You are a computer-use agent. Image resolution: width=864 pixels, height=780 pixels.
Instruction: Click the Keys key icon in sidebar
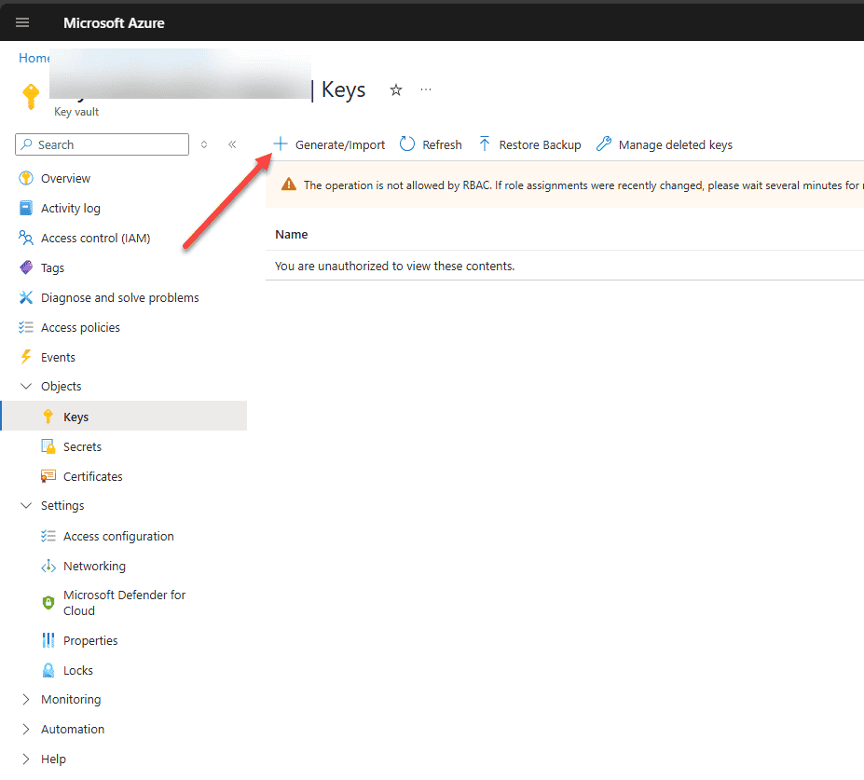click(x=48, y=417)
